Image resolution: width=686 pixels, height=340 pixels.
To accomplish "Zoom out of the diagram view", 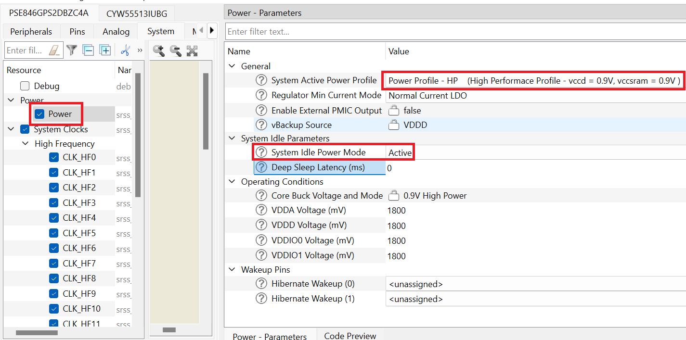I will pos(176,50).
